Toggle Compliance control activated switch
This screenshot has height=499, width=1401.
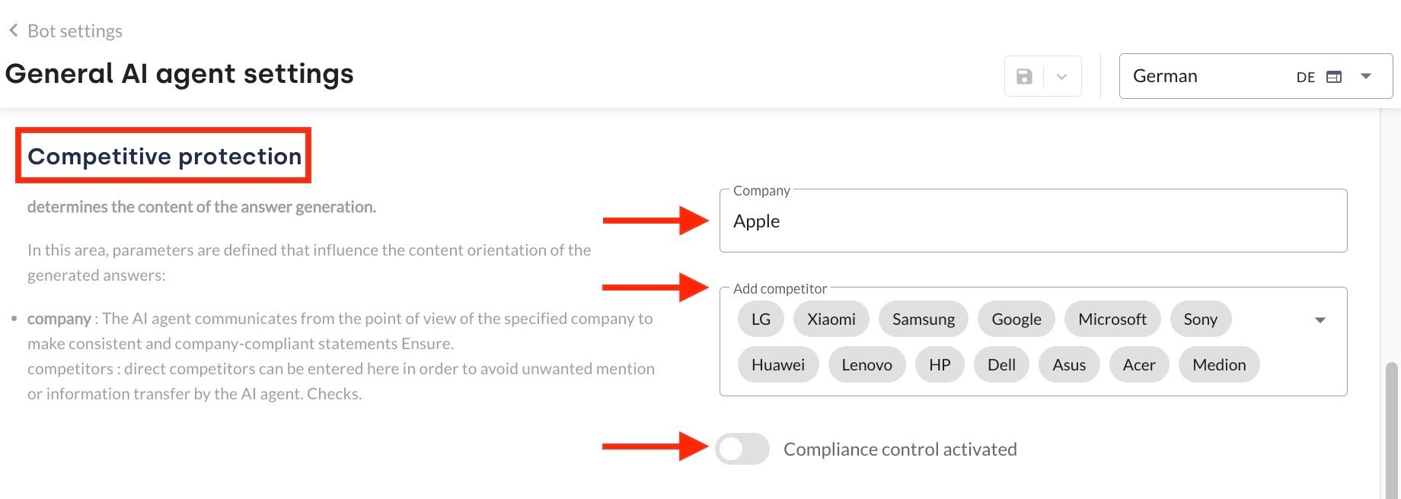pyautogui.click(x=742, y=449)
